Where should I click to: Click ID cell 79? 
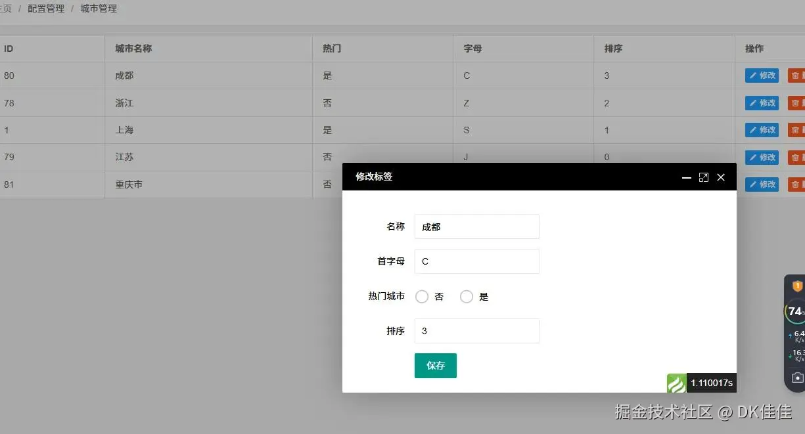tap(52, 158)
